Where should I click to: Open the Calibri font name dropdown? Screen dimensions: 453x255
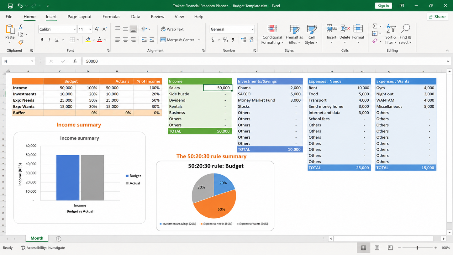75,29
